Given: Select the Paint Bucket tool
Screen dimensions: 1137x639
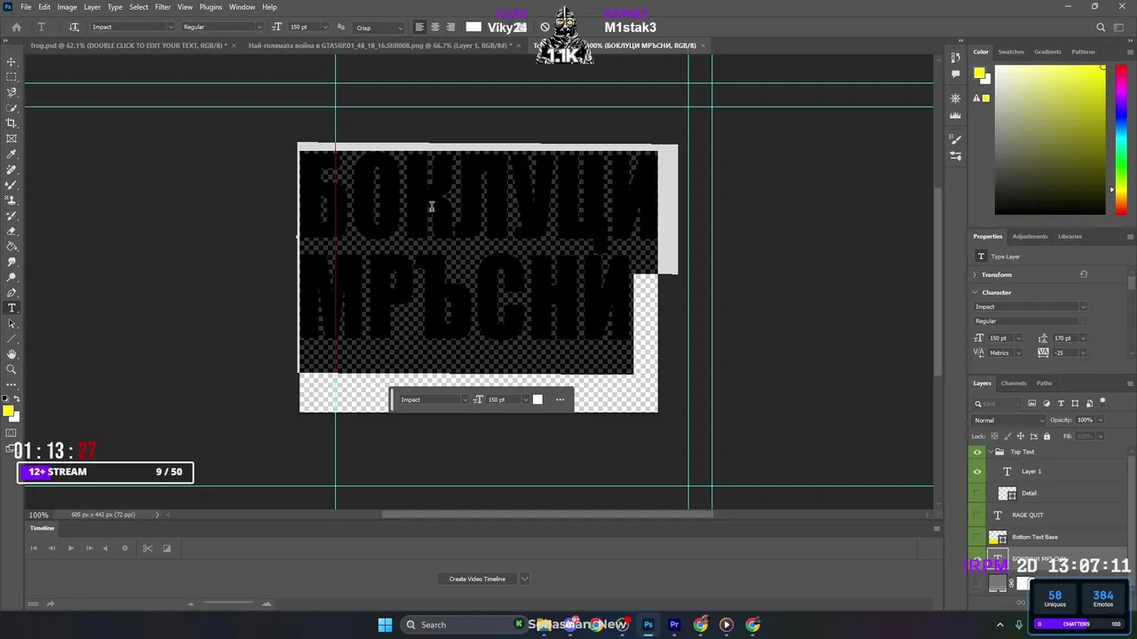Looking at the screenshot, I should [x=12, y=247].
